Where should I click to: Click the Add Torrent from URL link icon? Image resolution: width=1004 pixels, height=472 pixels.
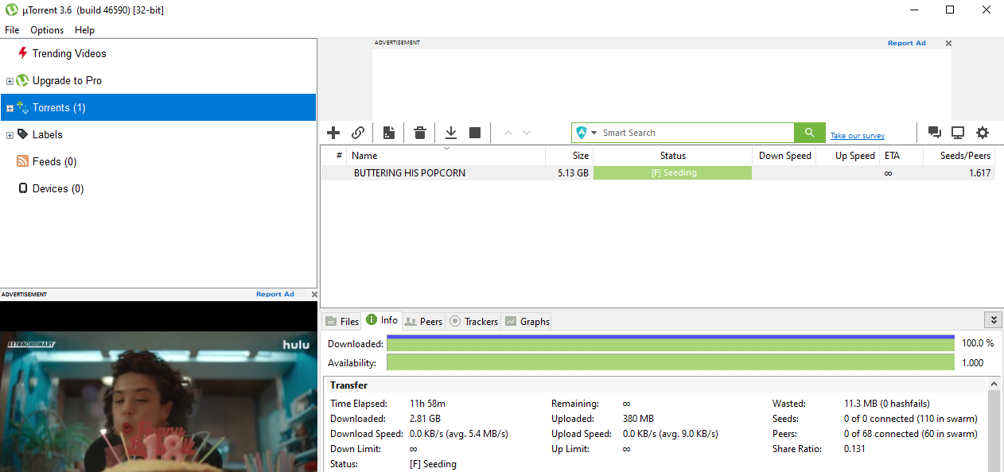[358, 133]
